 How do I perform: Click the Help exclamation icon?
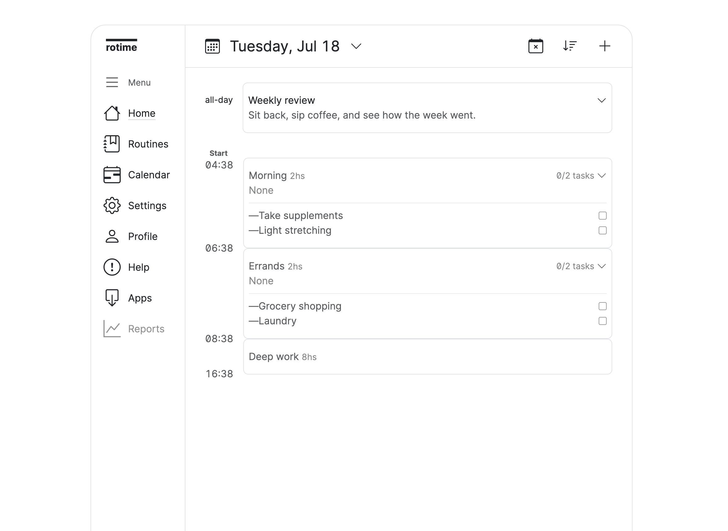(112, 267)
